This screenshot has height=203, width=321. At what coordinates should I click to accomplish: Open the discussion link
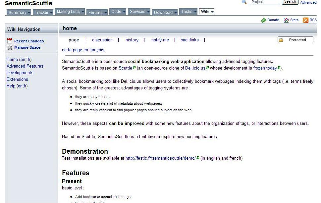pyautogui.click(x=102, y=40)
